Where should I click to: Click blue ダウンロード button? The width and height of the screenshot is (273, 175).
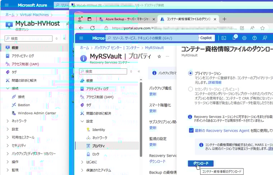point(200,163)
